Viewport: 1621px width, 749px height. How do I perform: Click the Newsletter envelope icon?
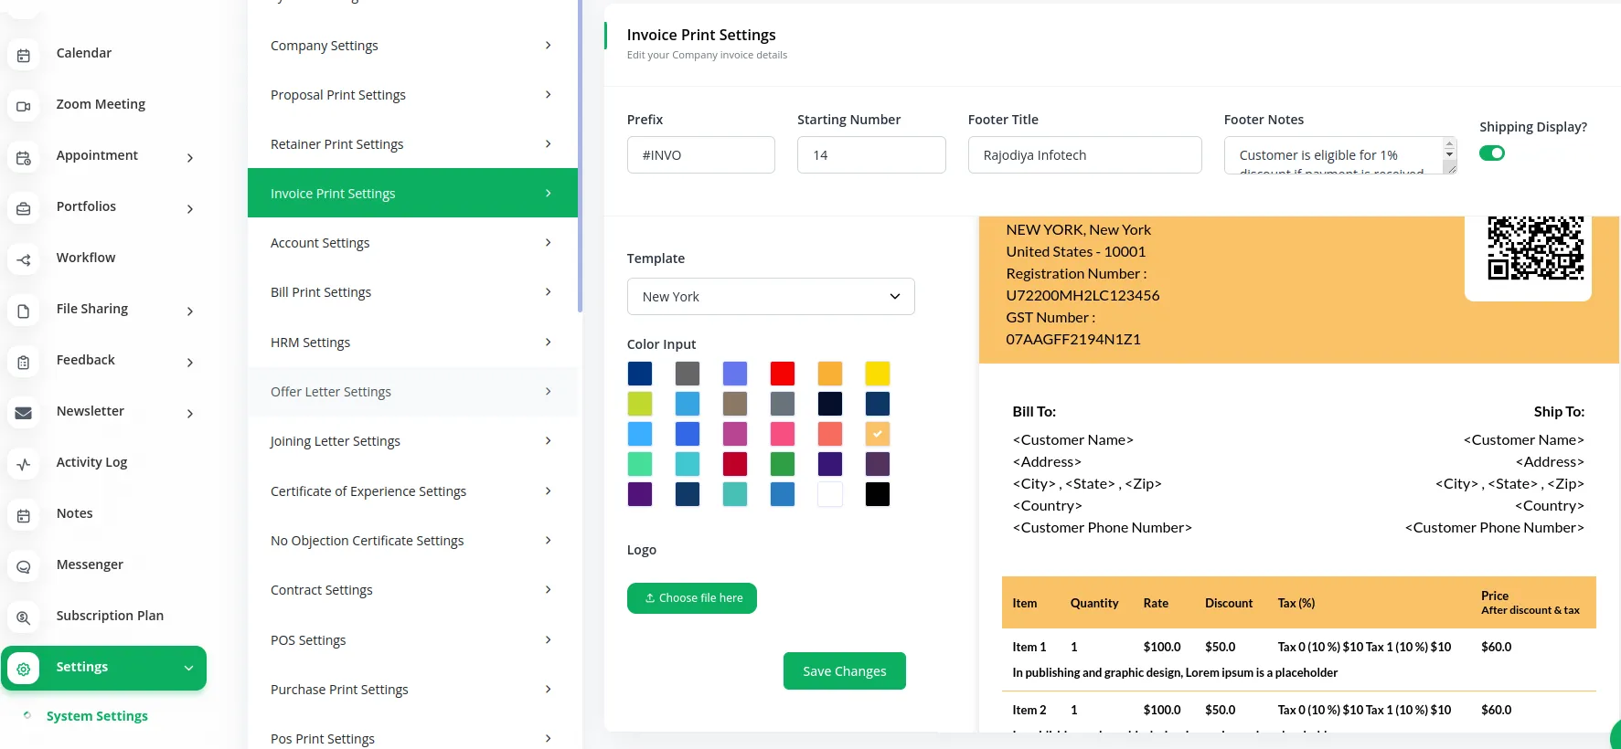coord(24,413)
